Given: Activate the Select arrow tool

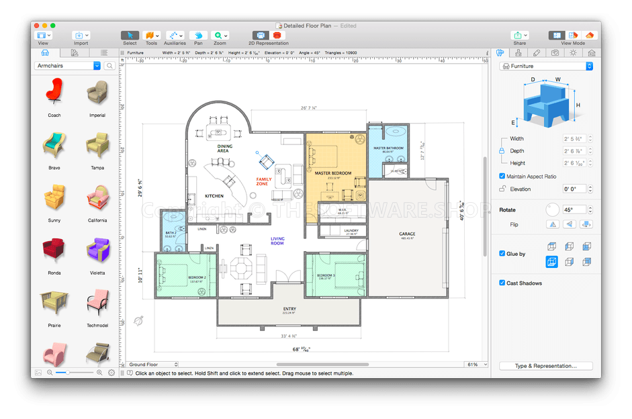Looking at the screenshot, I should click(x=130, y=36).
